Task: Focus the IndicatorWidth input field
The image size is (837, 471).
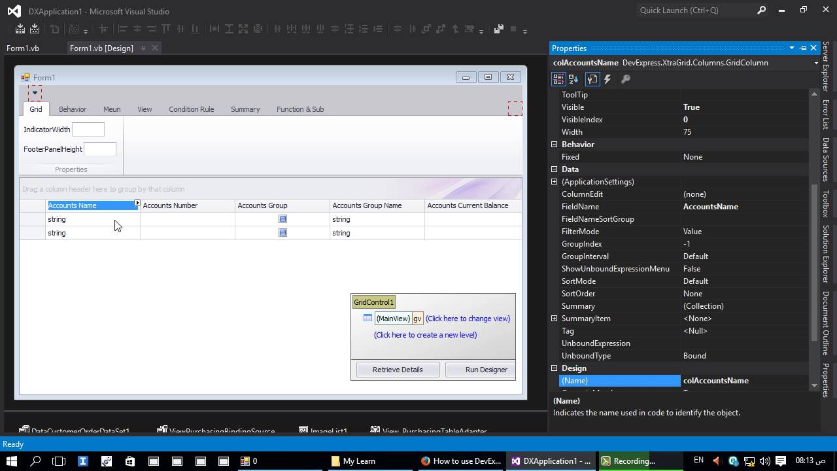Action: click(x=88, y=130)
